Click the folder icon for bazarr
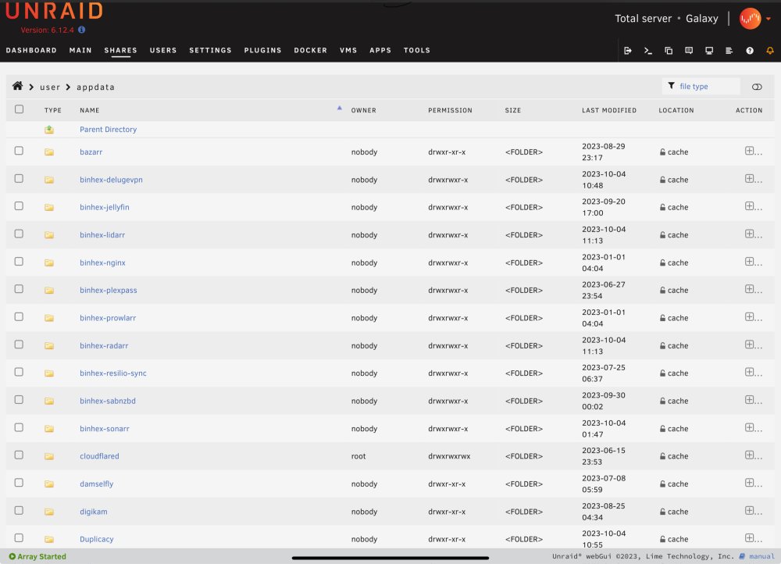Image resolution: width=781 pixels, height=564 pixels. pyautogui.click(x=48, y=152)
